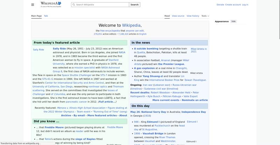The width and height of the screenshot is (280, 145).
Task: Click the page's vertical scrollbar
Action: tap(279, 19)
